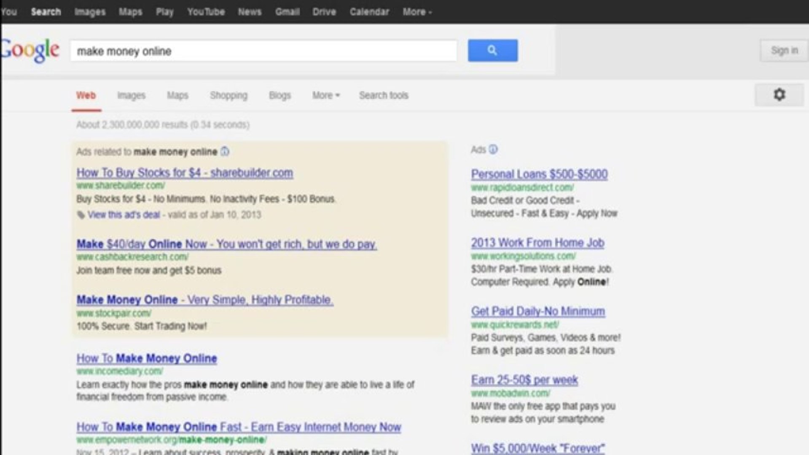Click the www.incomediary.com URL text

[120, 372]
